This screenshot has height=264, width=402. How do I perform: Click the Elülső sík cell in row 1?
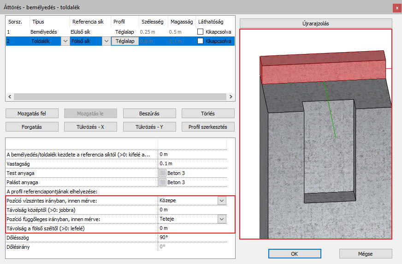click(x=81, y=32)
